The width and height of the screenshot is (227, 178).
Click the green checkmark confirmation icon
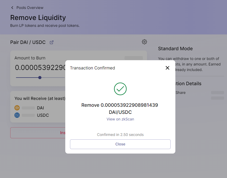[120, 89]
